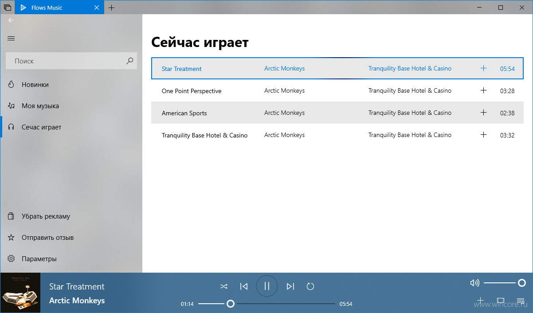Click Arctic Monkeys artist in player bar
This screenshot has height=313, width=533.
tap(77, 301)
